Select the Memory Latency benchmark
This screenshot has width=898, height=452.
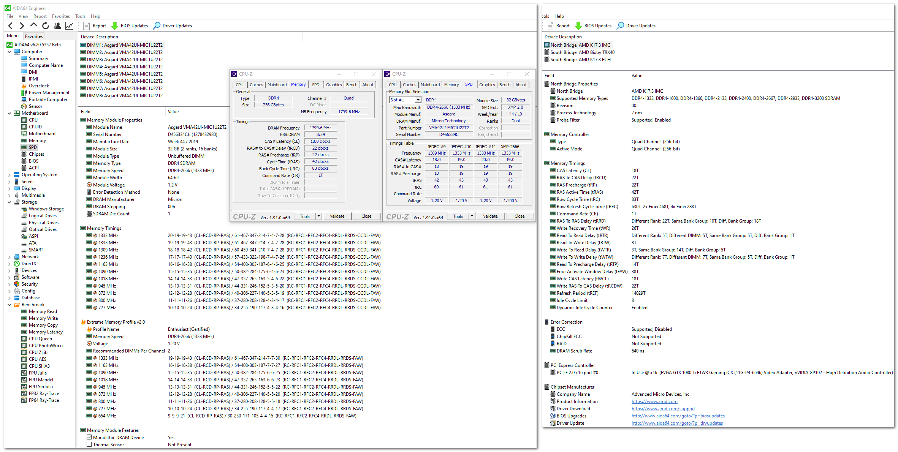pyautogui.click(x=46, y=332)
